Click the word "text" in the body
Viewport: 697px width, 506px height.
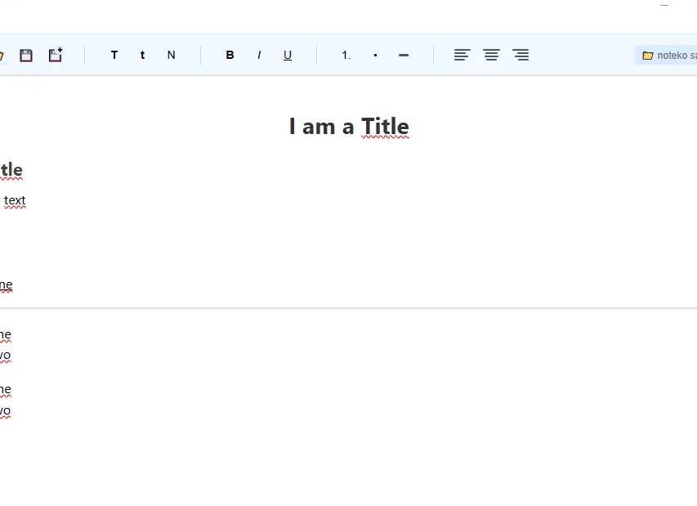[15, 200]
